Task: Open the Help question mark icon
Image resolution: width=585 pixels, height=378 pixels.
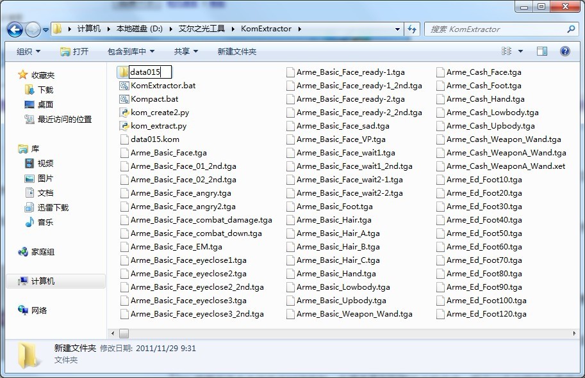Action: (x=564, y=51)
